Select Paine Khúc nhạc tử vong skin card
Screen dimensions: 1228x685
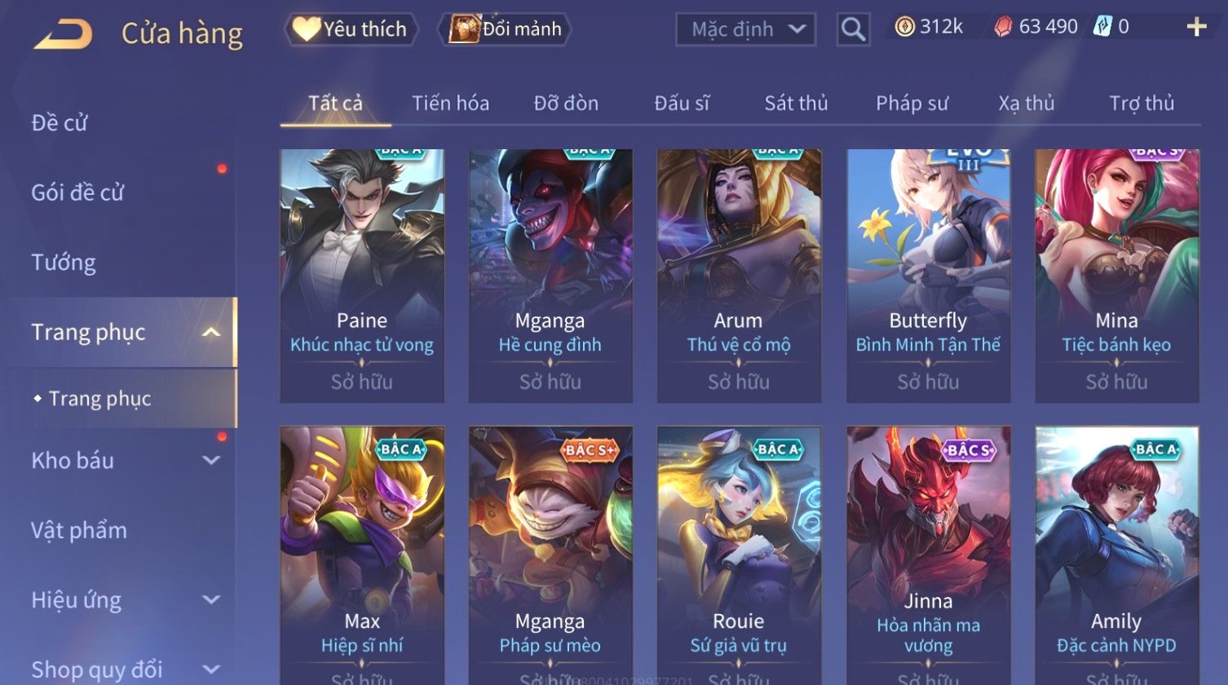click(362, 276)
